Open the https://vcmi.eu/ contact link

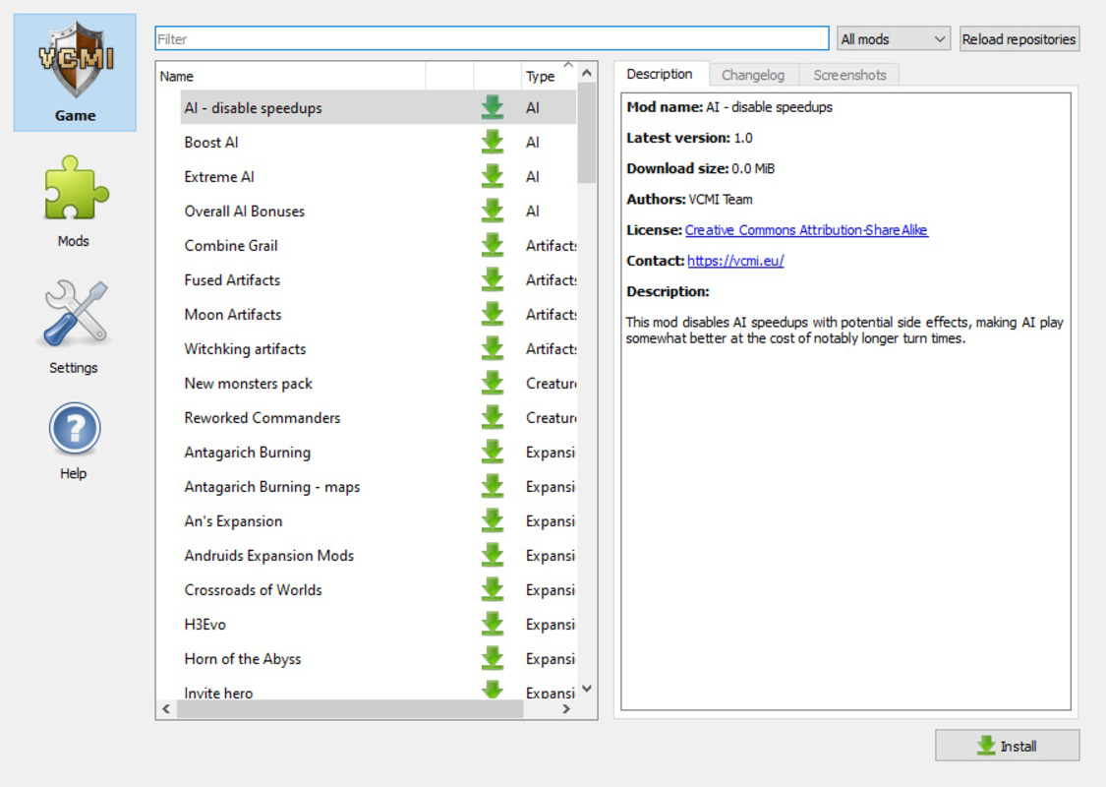735,261
